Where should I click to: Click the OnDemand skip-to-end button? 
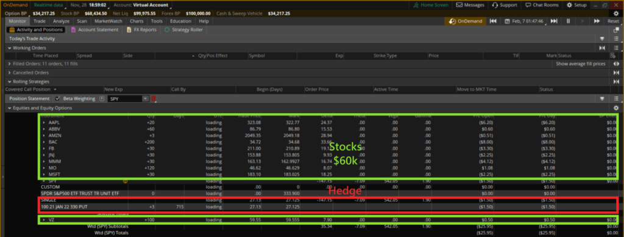click(553, 21)
